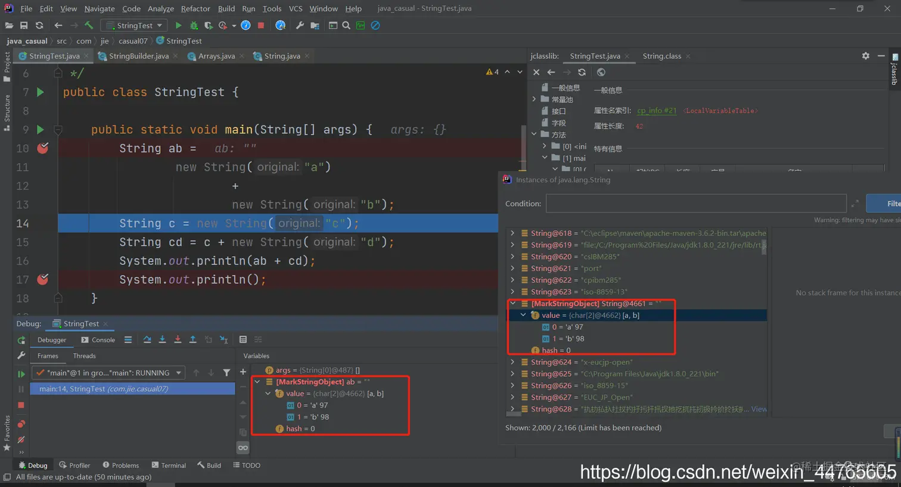Click the Run to Cursor icon
901x487 pixels.
click(223, 339)
